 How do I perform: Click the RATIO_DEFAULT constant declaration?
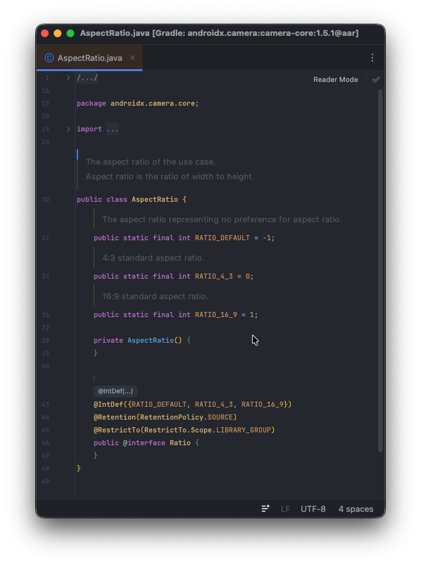pos(222,238)
